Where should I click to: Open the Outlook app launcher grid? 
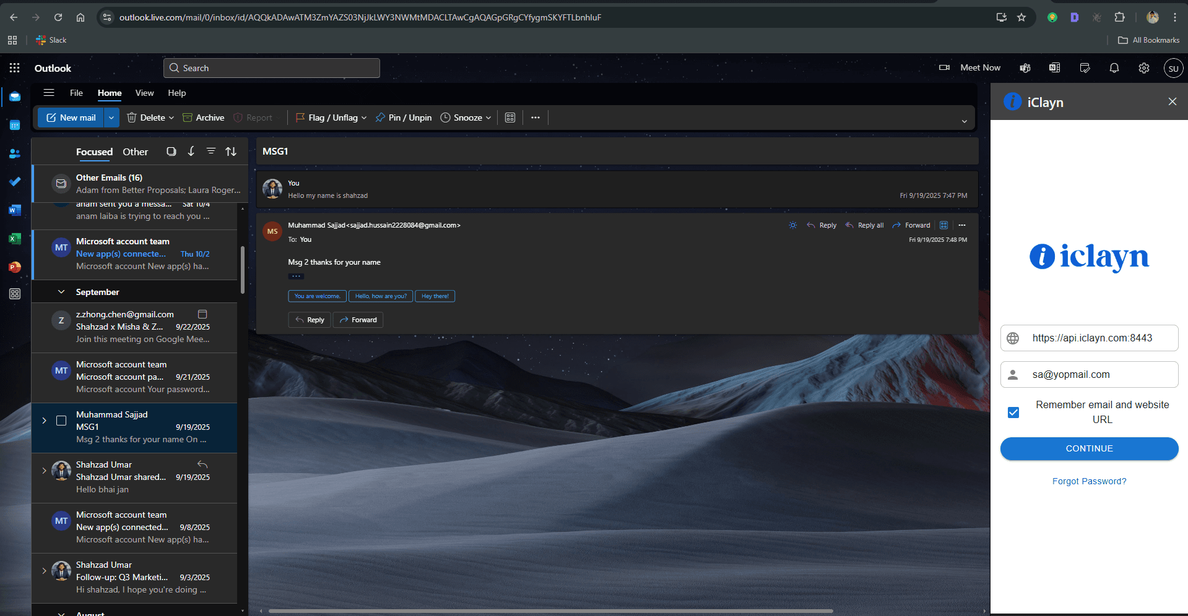14,68
